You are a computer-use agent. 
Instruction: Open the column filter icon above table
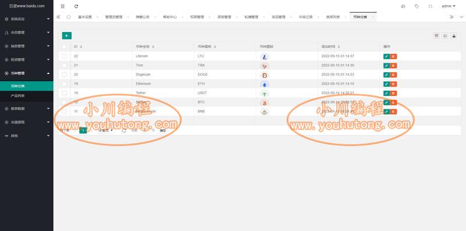click(x=436, y=35)
